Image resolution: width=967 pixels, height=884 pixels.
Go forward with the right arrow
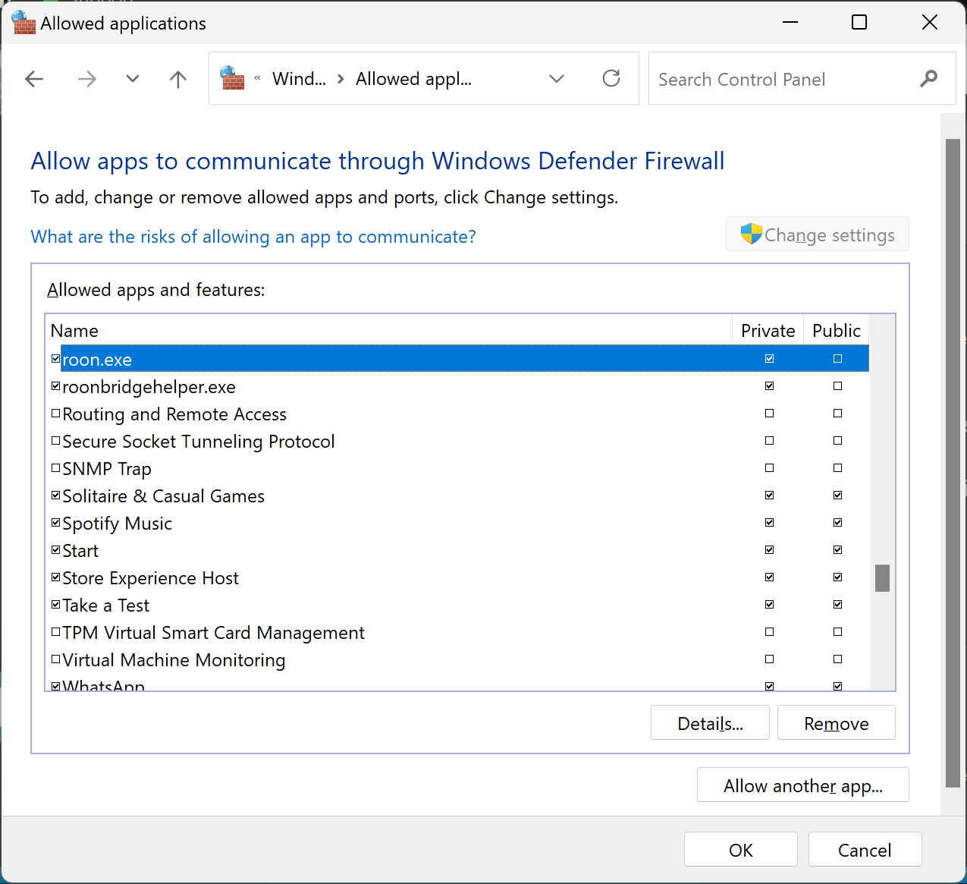pyautogui.click(x=87, y=79)
